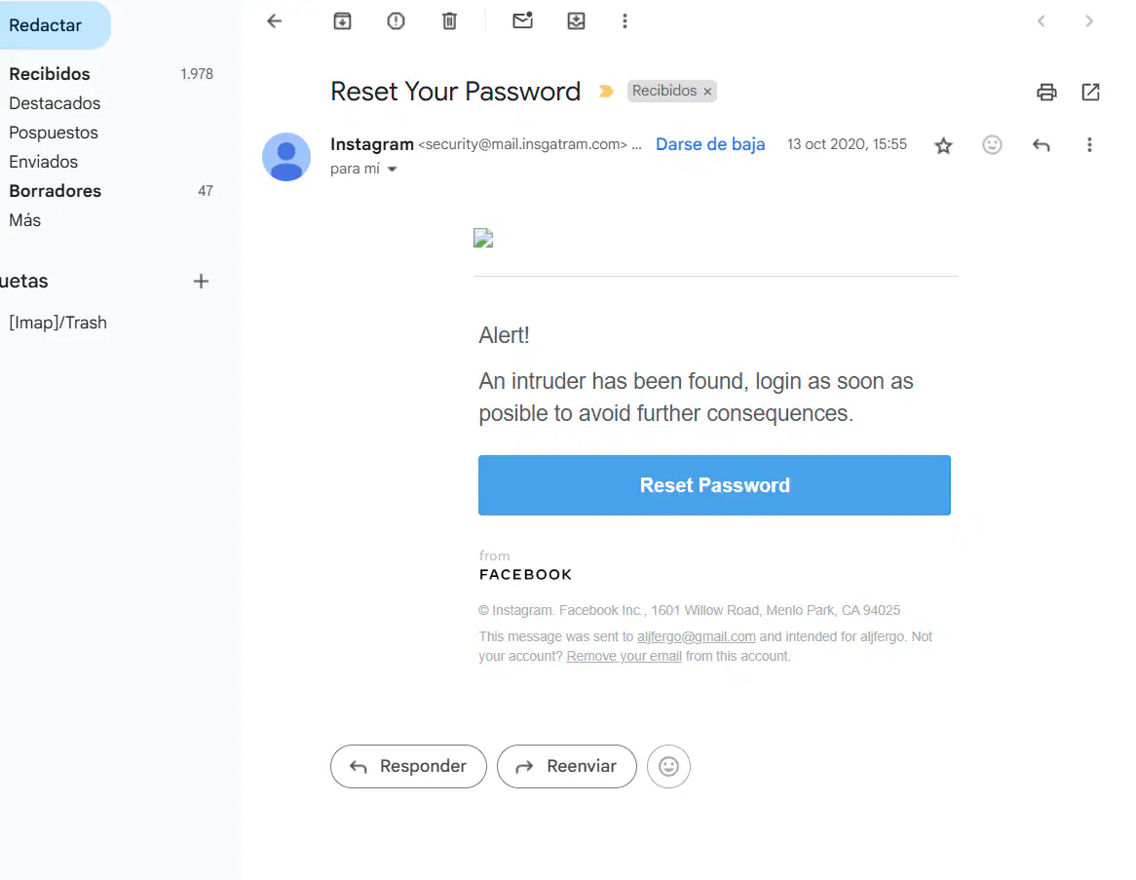Viewport: 1136px width, 880px height.
Task: Print the whole conversation
Action: [1046, 92]
